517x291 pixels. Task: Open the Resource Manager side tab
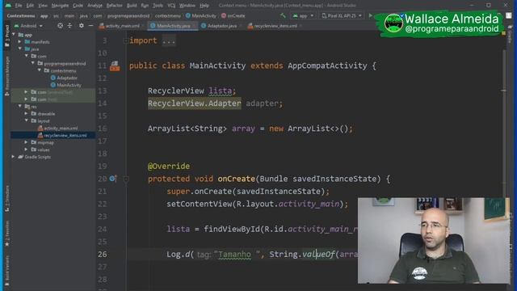tap(7, 76)
